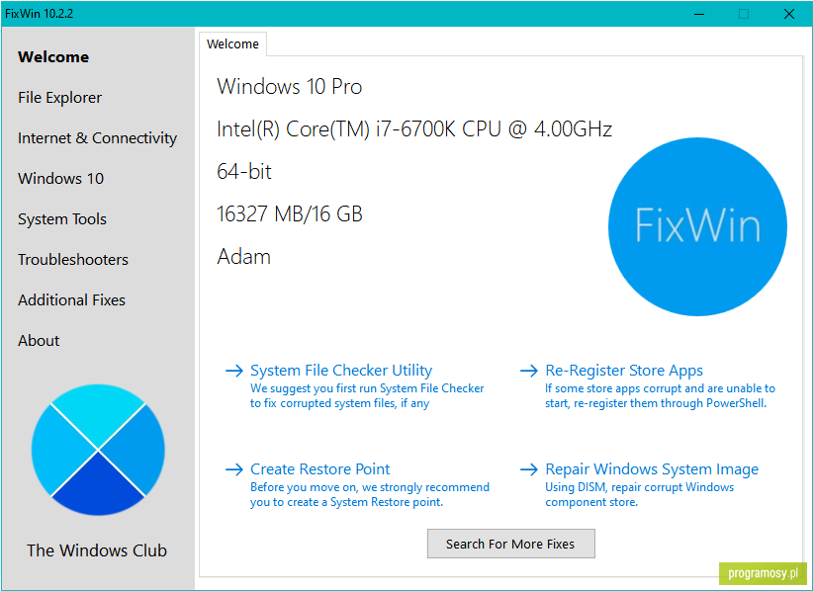This screenshot has height=591, width=813.
Task: Click the Search For More Fixes button
Action: [510, 544]
